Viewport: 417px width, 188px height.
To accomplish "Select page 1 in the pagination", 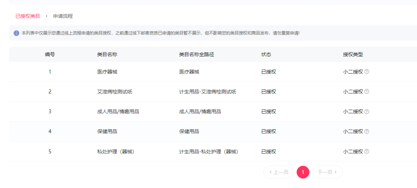I will [303, 172].
